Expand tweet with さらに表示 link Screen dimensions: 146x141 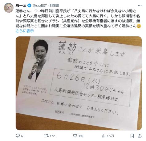[25, 31]
